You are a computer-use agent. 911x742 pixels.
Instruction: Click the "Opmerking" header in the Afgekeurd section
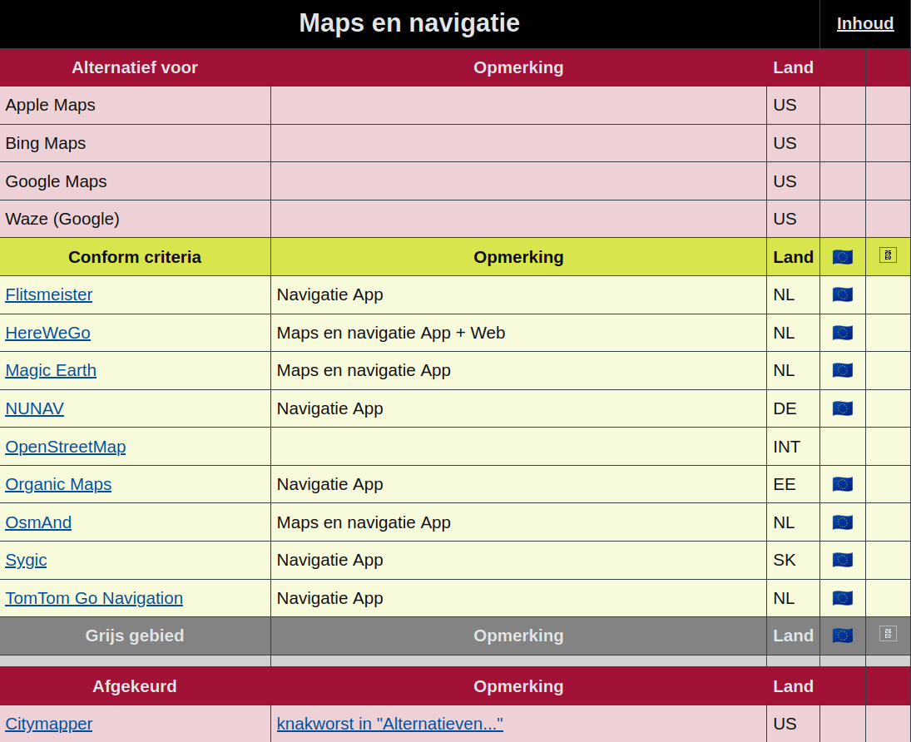pos(518,686)
